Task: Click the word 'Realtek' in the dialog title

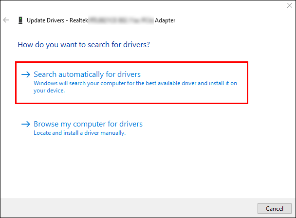Action: point(79,20)
